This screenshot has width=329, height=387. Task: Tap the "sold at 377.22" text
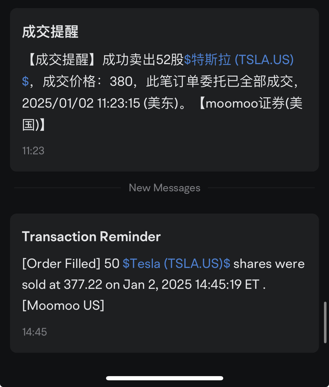click(62, 284)
